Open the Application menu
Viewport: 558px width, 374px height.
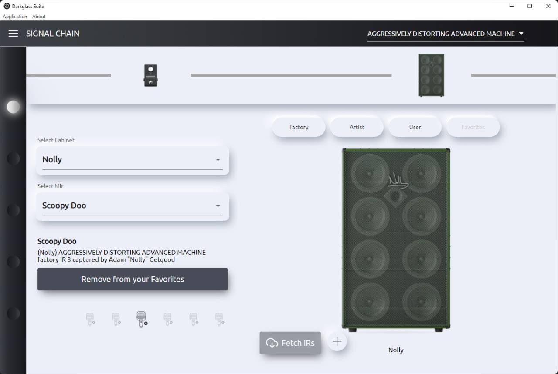pos(15,17)
